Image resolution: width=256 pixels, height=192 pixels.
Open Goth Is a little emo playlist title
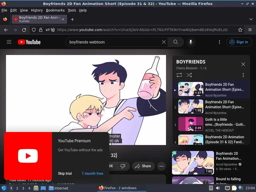(x=225, y=122)
